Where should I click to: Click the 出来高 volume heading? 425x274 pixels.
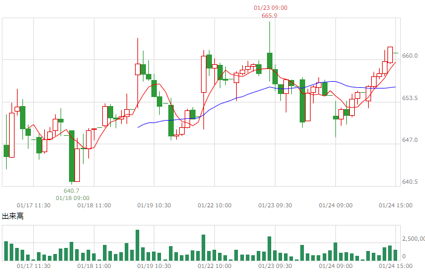pyautogui.click(x=13, y=216)
